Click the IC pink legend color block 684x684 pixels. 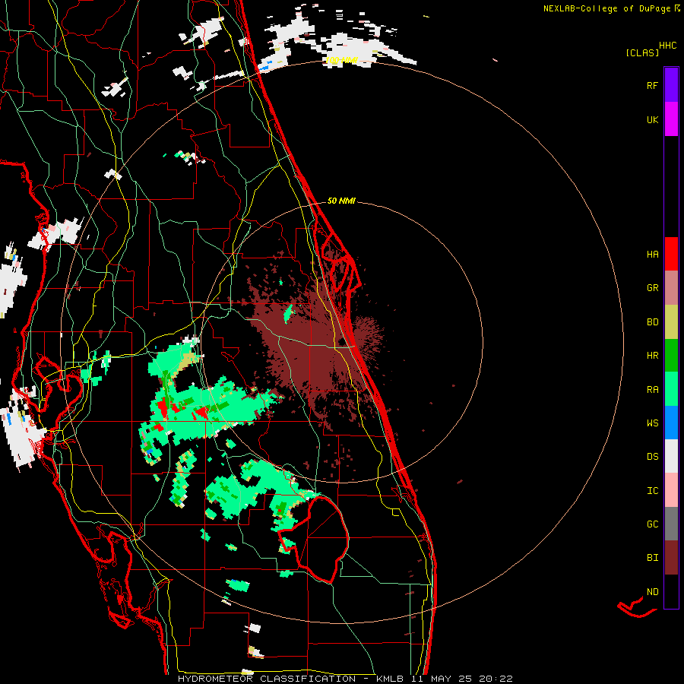pos(671,490)
